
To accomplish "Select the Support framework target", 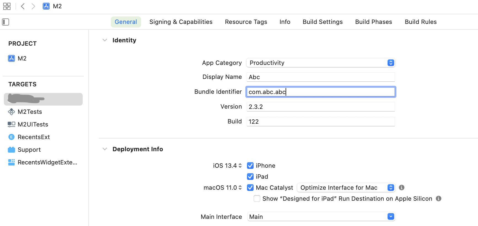I will (x=29, y=150).
